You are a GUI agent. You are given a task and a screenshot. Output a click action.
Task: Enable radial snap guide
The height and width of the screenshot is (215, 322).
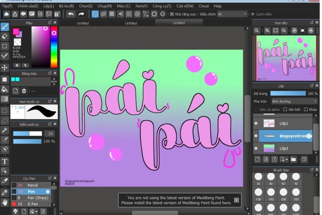pos(129,14)
